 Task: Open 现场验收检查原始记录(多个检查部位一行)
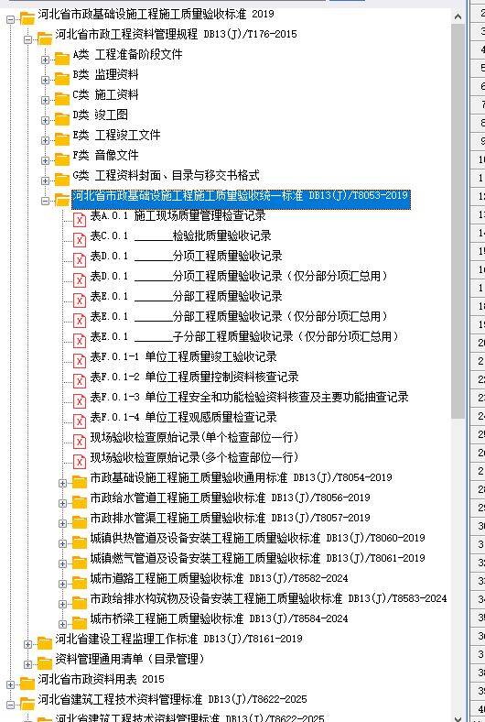(x=195, y=458)
